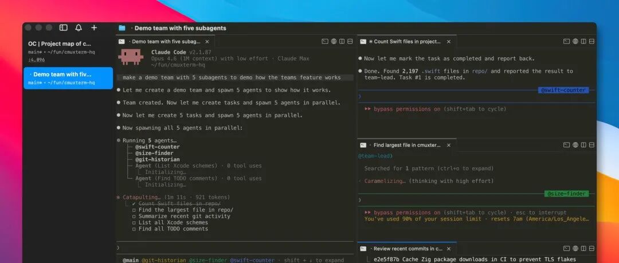This screenshot has height=263, width=619.
Task: Split Demo team pane right
Action: click(342, 41)
